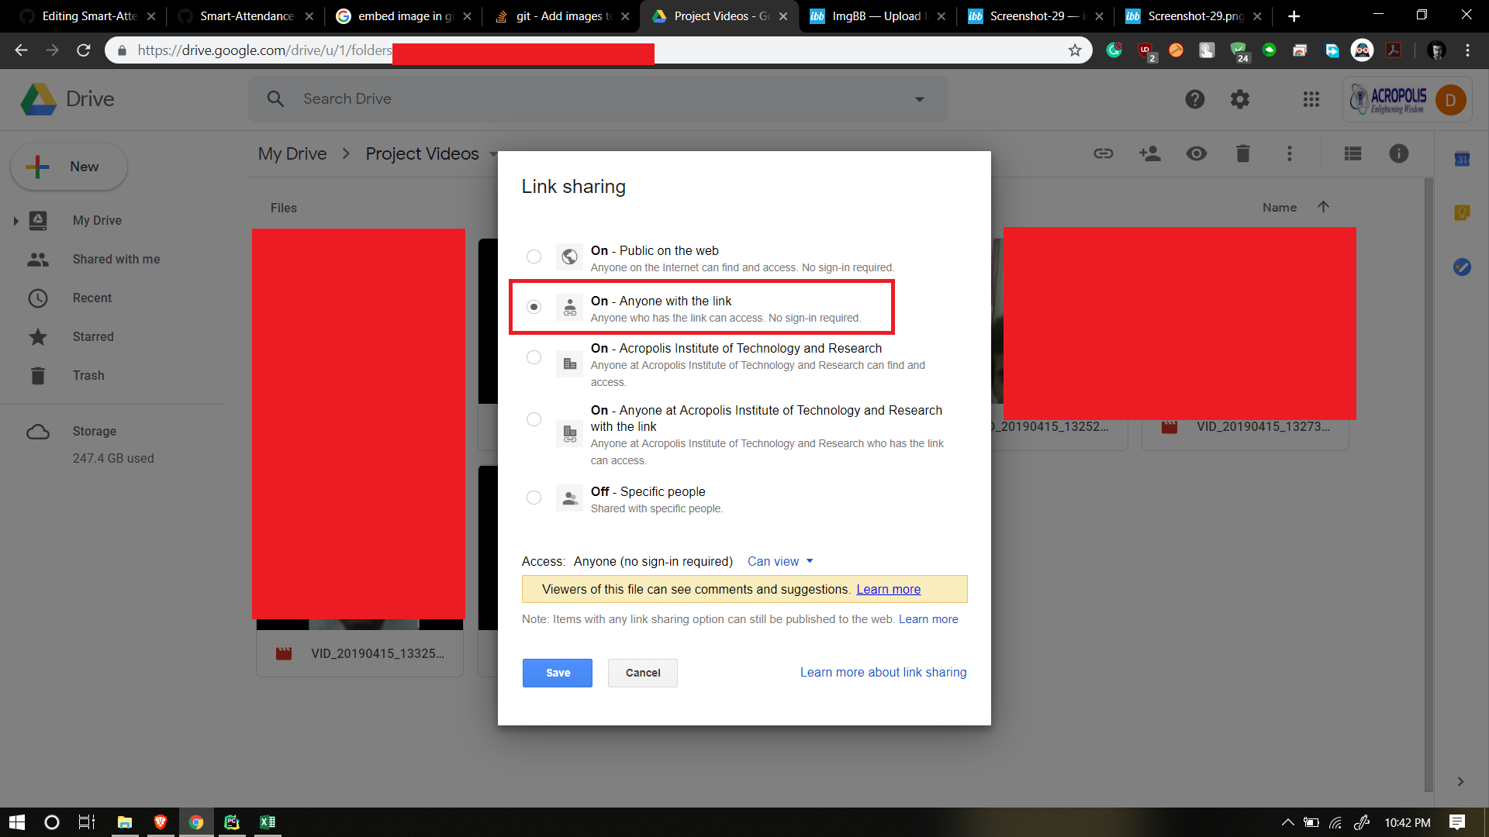The height and width of the screenshot is (837, 1489).
Task: Click the get shareable link icon
Action: 1103,153
